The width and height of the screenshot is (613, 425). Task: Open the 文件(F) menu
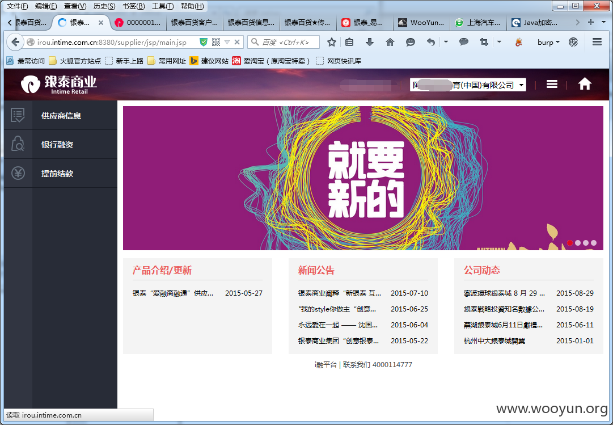[x=17, y=6]
